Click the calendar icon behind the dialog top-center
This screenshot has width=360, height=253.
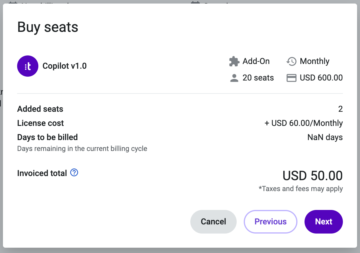click(x=195, y=2)
